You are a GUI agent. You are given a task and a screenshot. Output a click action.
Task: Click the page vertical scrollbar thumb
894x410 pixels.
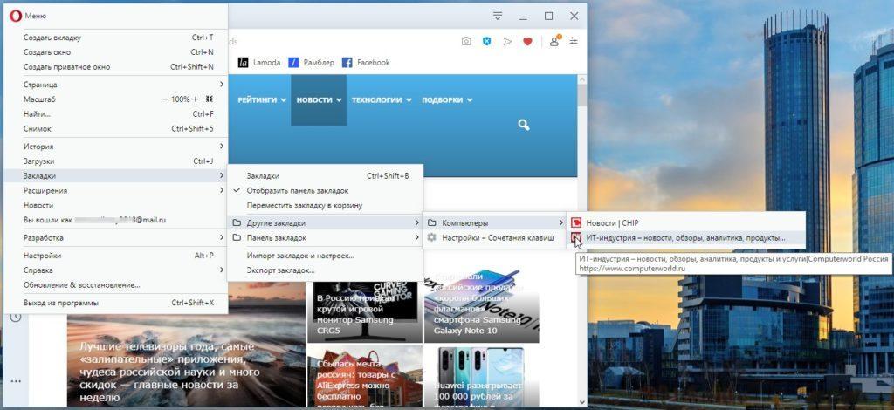[582, 97]
